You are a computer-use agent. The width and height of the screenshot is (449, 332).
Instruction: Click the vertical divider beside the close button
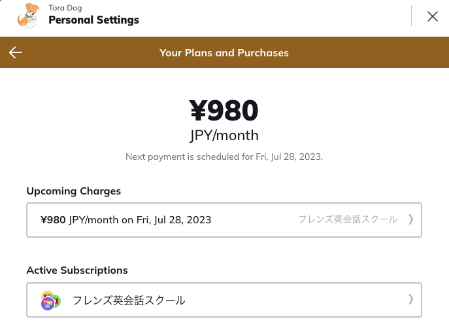click(412, 16)
